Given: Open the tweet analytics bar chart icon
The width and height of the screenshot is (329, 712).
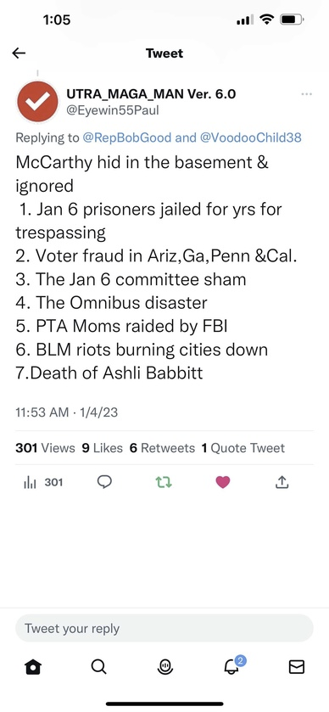Looking at the screenshot, I should (x=30, y=482).
